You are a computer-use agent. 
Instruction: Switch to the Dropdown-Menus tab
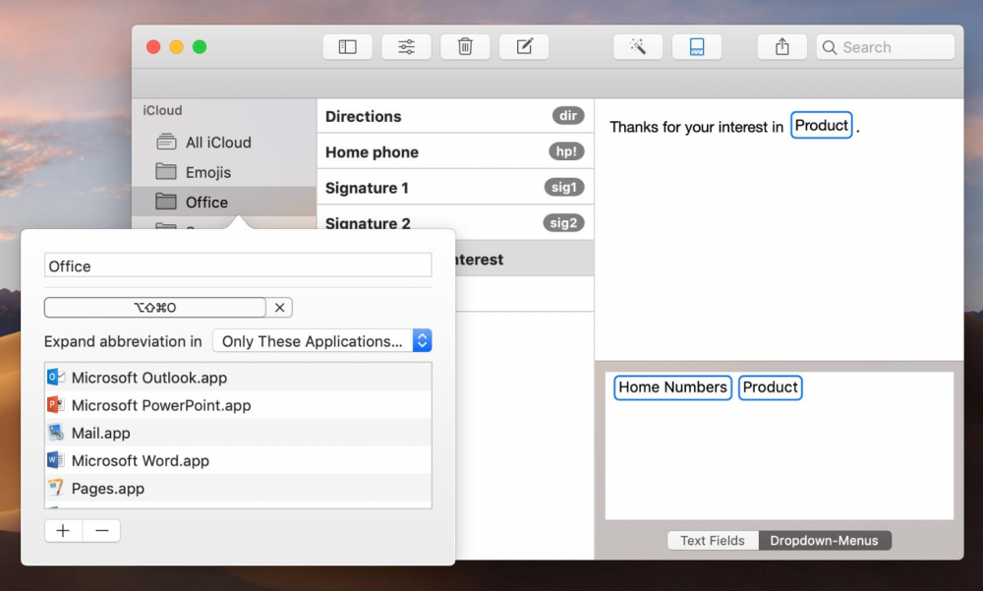point(825,540)
